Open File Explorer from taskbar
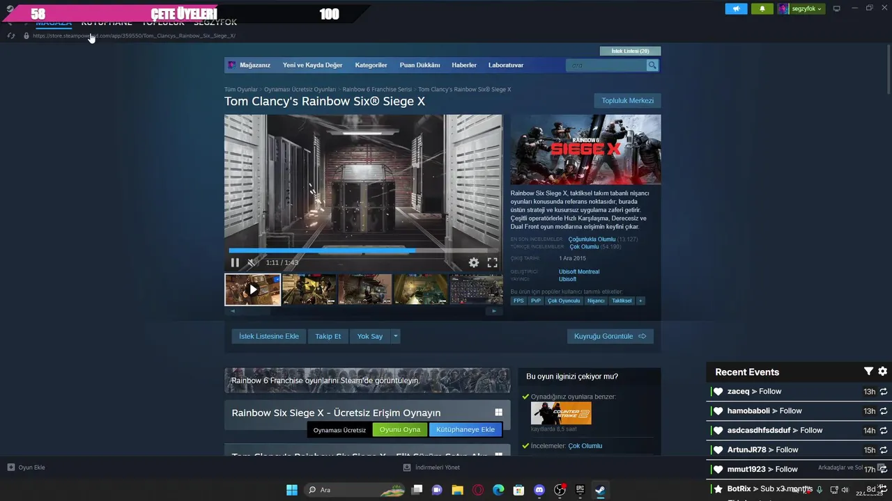This screenshot has height=501, width=892. (x=457, y=490)
